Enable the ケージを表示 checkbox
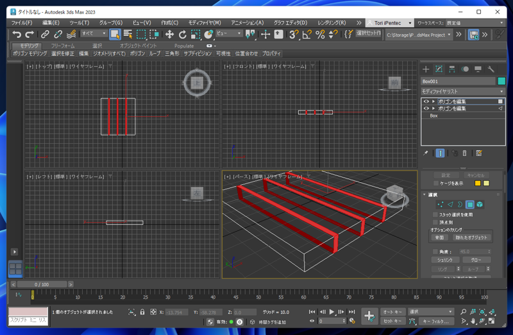The width and height of the screenshot is (513, 335). tap(436, 184)
